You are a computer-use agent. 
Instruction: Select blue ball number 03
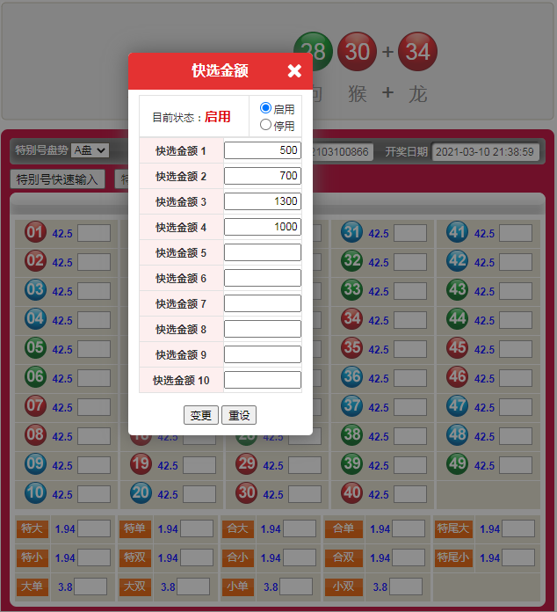point(35,289)
